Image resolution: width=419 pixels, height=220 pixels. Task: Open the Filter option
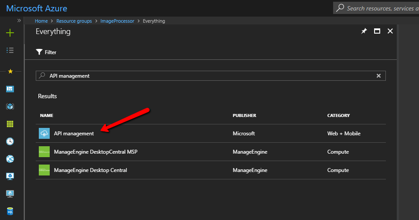click(x=46, y=52)
